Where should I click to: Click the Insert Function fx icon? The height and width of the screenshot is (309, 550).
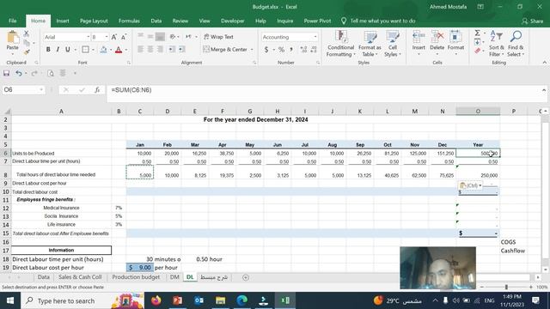click(x=97, y=90)
